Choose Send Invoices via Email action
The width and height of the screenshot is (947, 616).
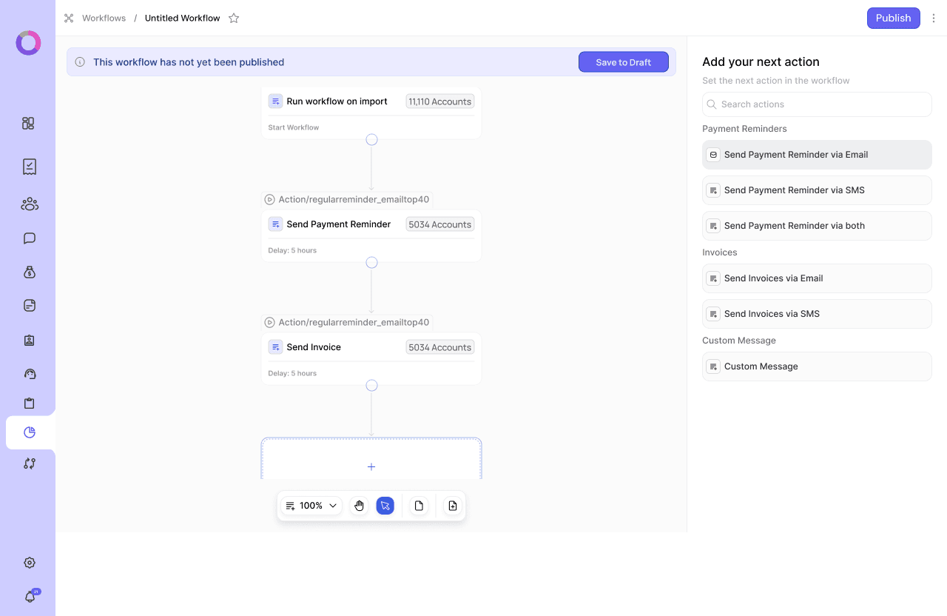click(817, 278)
